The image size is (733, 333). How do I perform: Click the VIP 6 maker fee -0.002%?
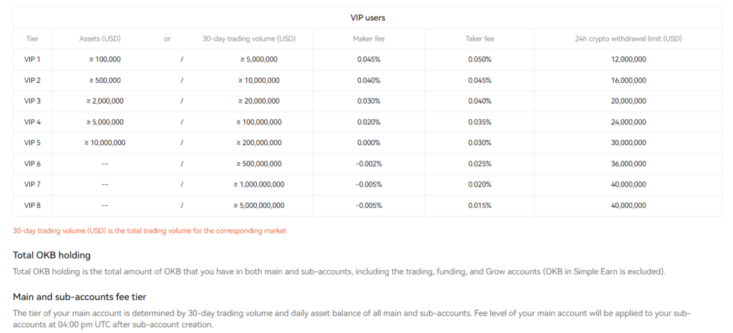[x=369, y=164]
